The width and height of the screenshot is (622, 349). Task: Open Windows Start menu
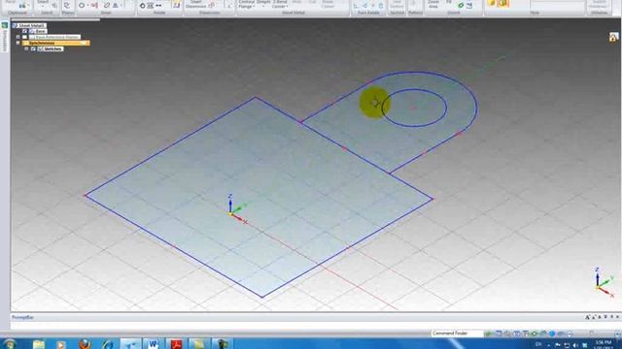tap(10, 343)
